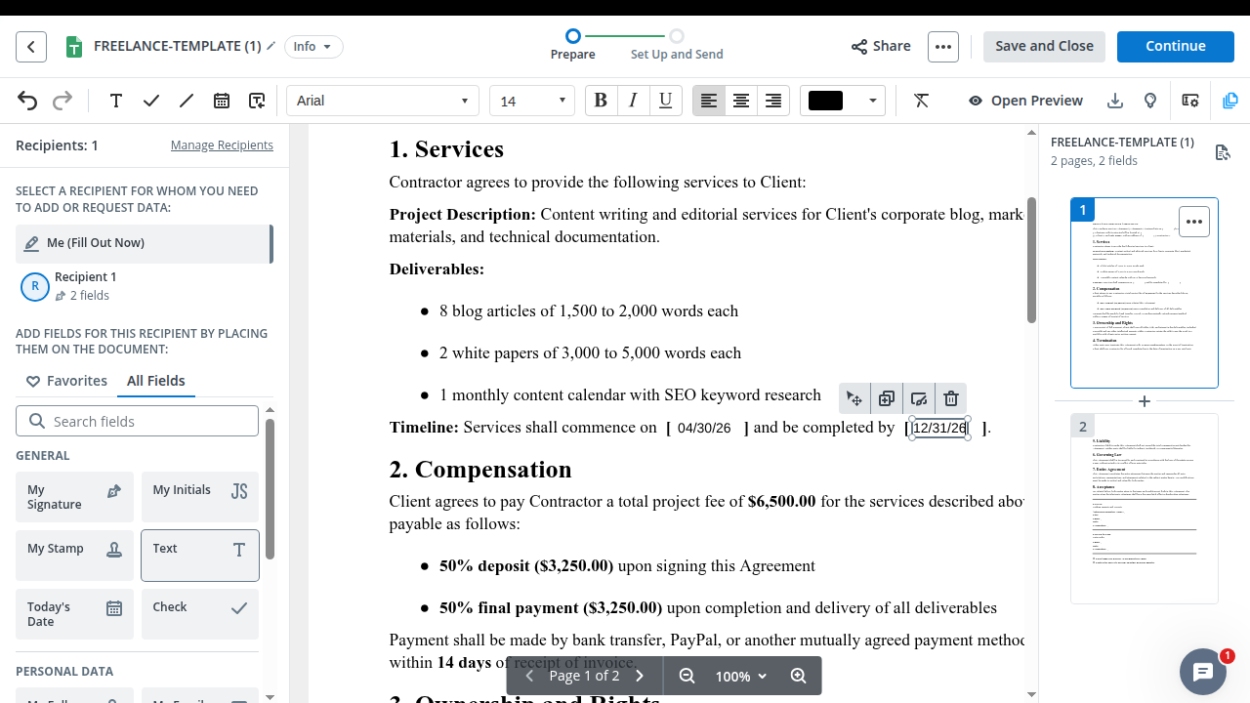Viewport: 1250px width, 703px height.
Task: Choose Today's Date field
Action: pos(74,614)
